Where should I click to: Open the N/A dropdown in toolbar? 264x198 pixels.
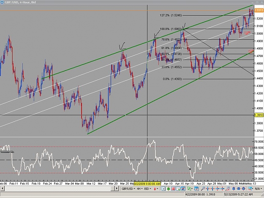point(258,189)
